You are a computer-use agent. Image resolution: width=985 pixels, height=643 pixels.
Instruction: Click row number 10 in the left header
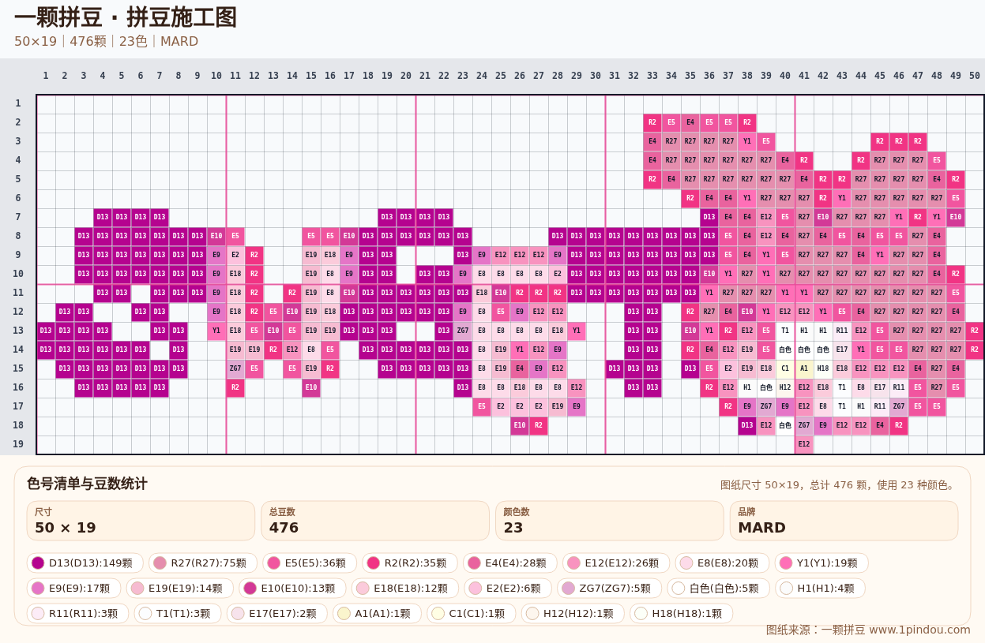point(18,274)
